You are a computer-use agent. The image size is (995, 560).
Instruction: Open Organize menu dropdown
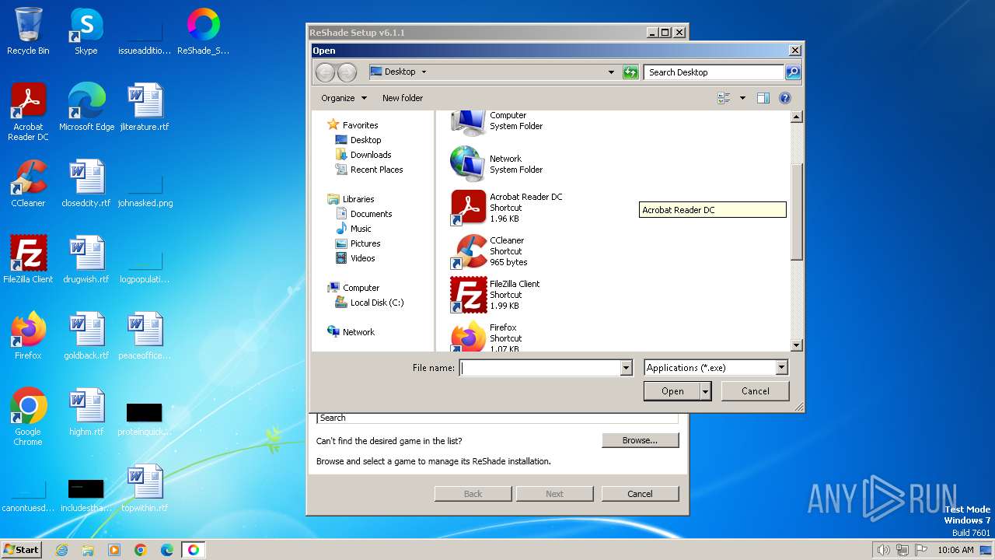[x=344, y=98]
